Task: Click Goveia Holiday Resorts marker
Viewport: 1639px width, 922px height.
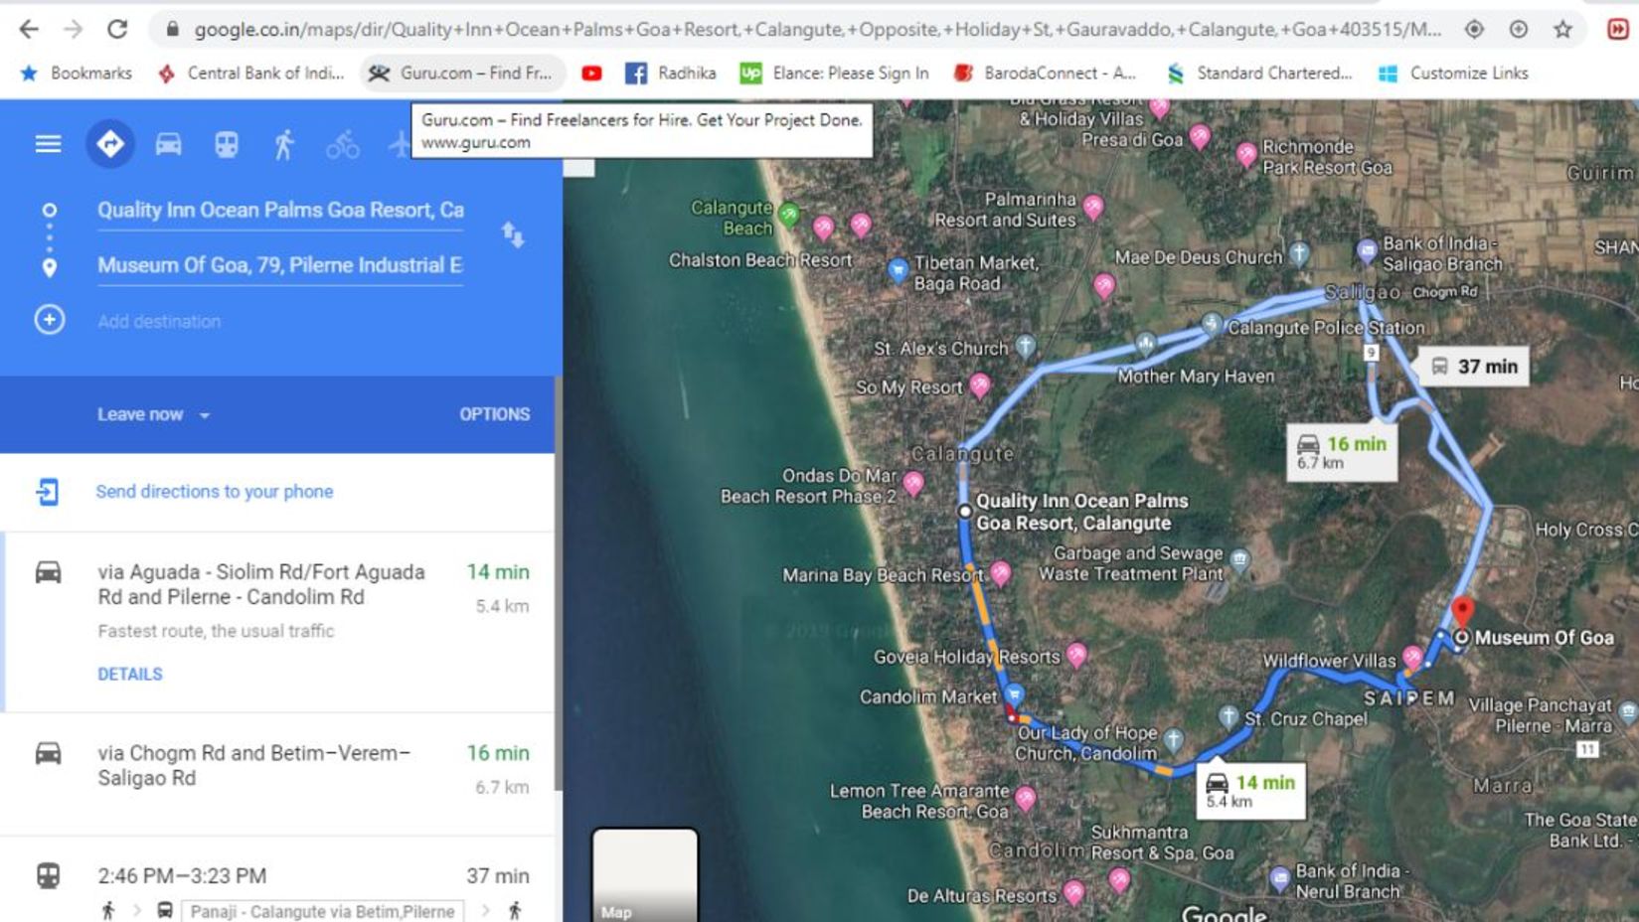Action: click(1076, 654)
